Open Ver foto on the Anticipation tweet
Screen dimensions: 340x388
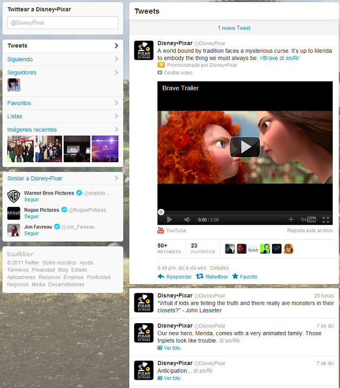point(169,378)
